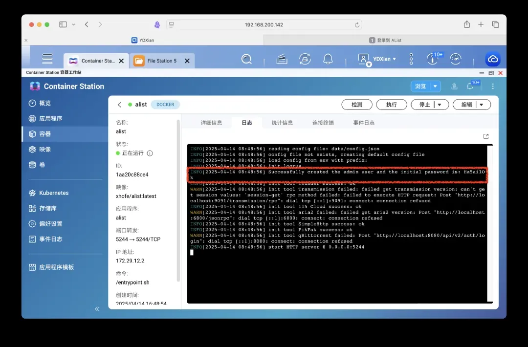The width and height of the screenshot is (528, 347).
Task: Click the dashboard gauge icon
Action: 456,59
